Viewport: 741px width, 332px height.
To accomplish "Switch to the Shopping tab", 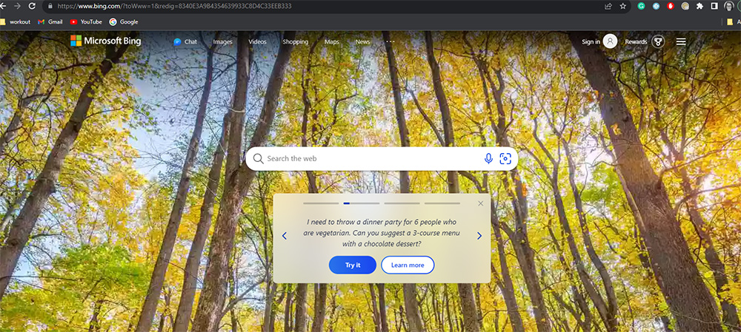I will (x=296, y=41).
